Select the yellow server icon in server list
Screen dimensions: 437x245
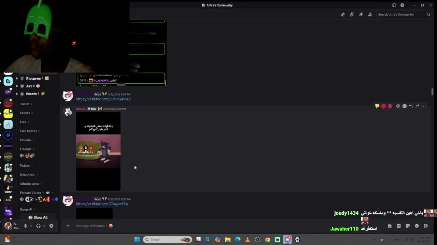8,114
